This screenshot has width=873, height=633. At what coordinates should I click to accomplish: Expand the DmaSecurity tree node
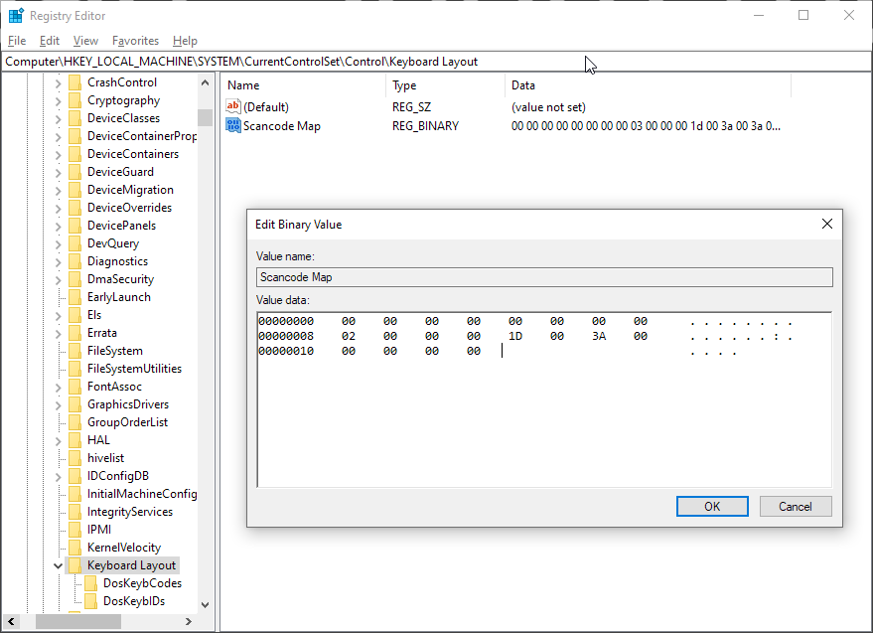coord(58,280)
